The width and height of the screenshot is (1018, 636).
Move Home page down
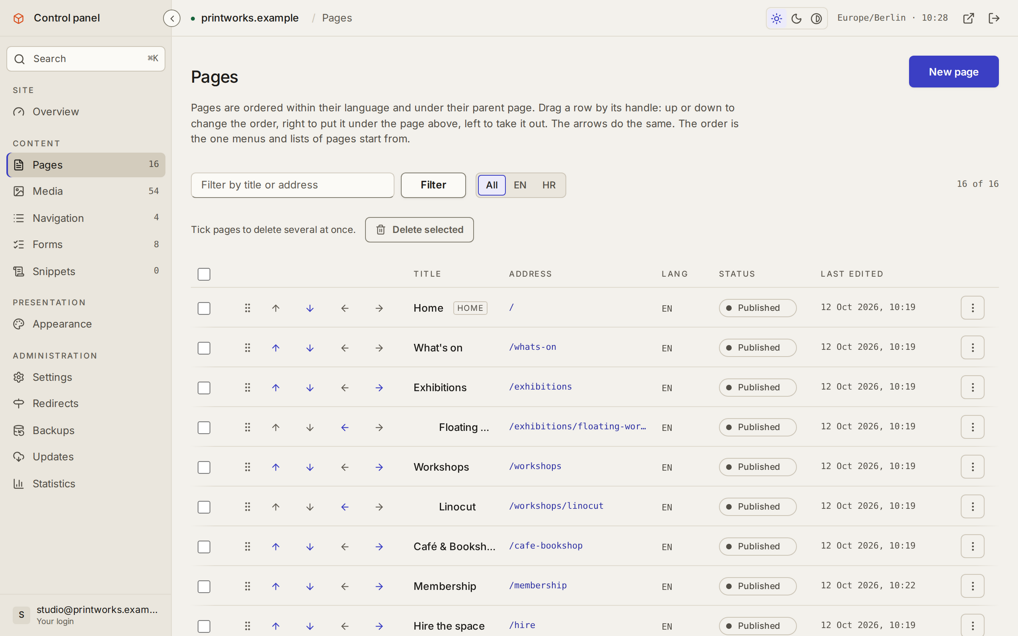coord(310,308)
